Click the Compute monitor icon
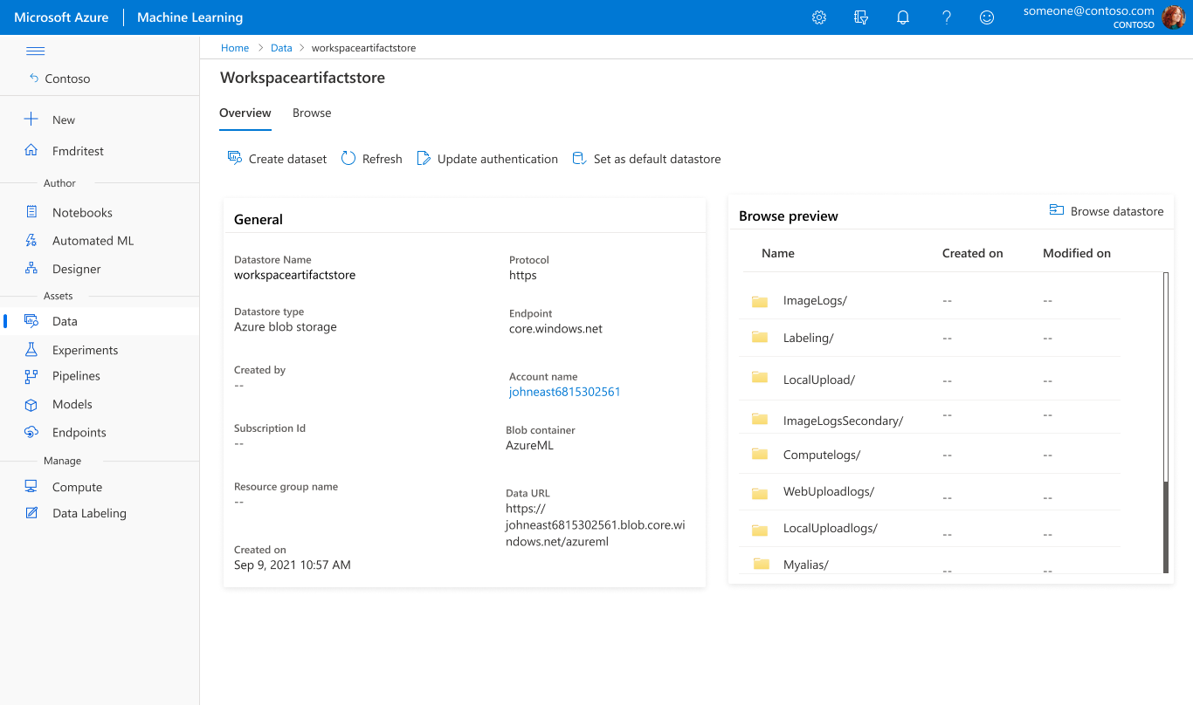 click(x=31, y=487)
